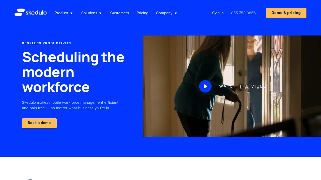Open the Customers menu item
This screenshot has height=180, width=321.
coord(120,13)
